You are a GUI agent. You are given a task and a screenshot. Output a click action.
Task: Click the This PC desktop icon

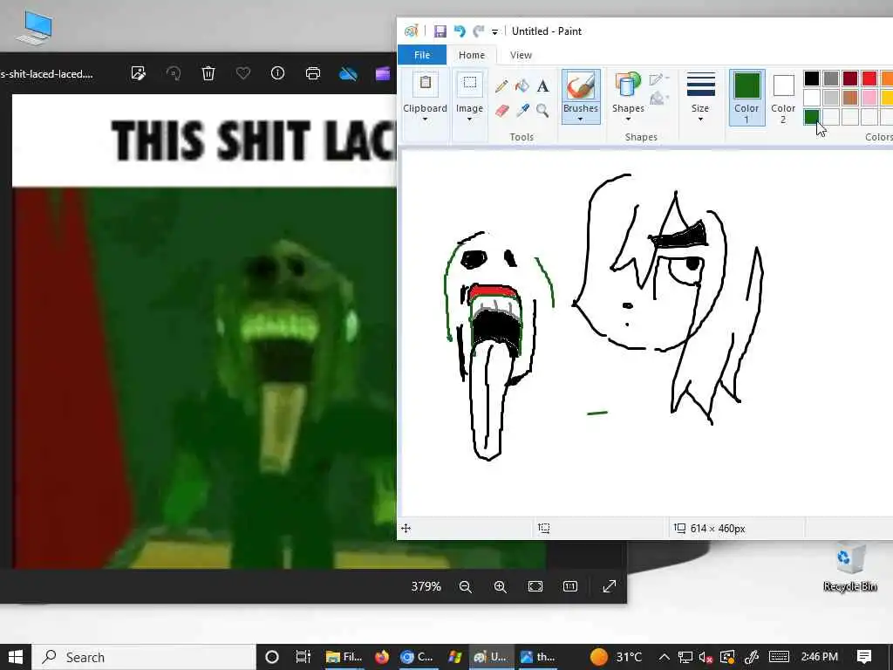[x=35, y=27]
